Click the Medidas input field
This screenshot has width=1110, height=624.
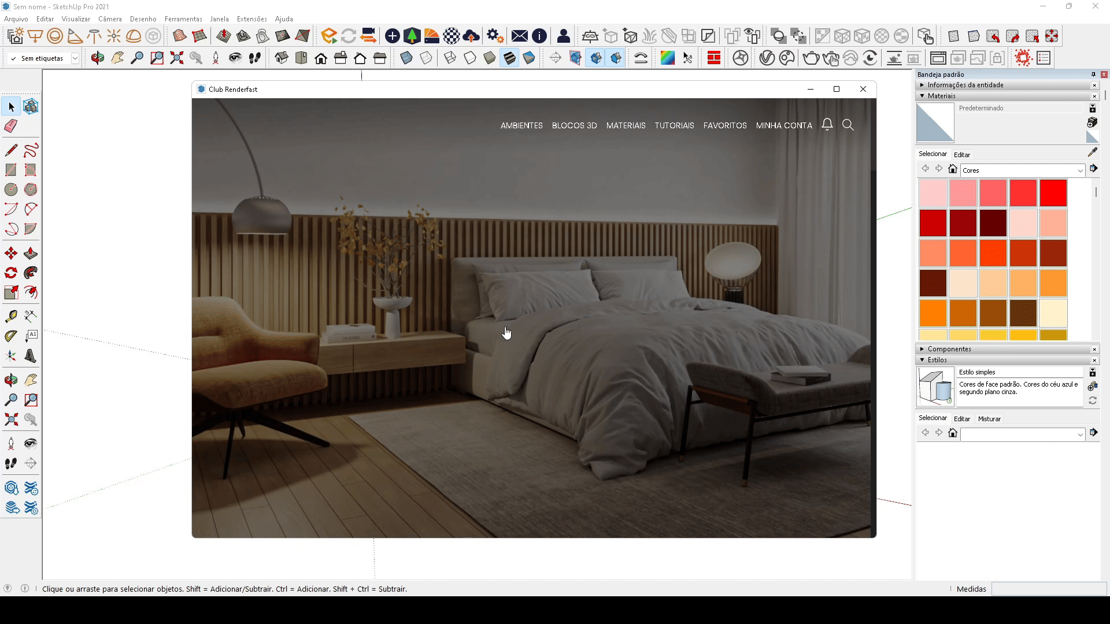pos(1048,589)
